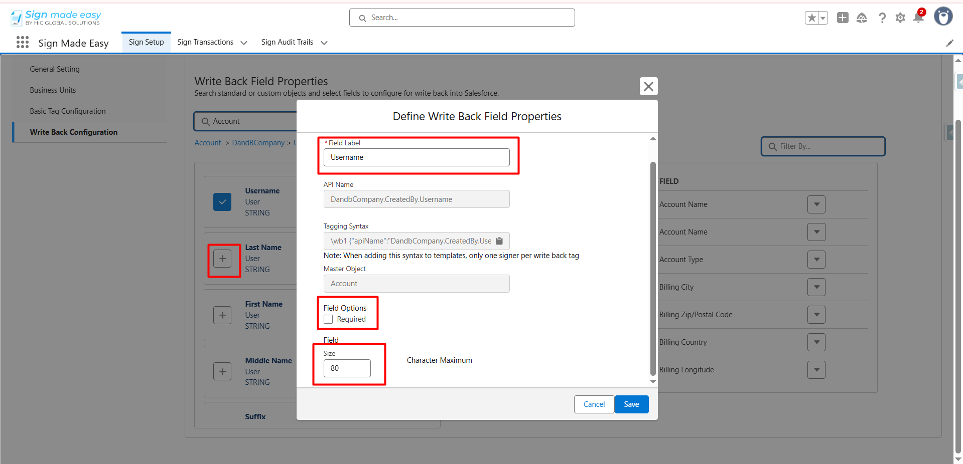Select General Setting in sidebar
The image size is (963, 464).
pyautogui.click(x=55, y=69)
